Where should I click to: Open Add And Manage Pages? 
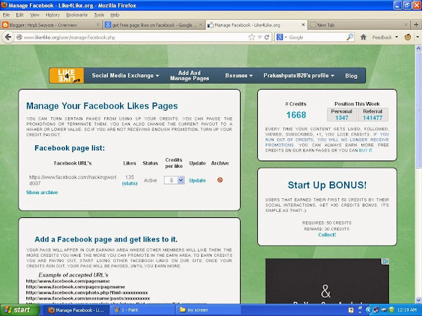(189, 76)
